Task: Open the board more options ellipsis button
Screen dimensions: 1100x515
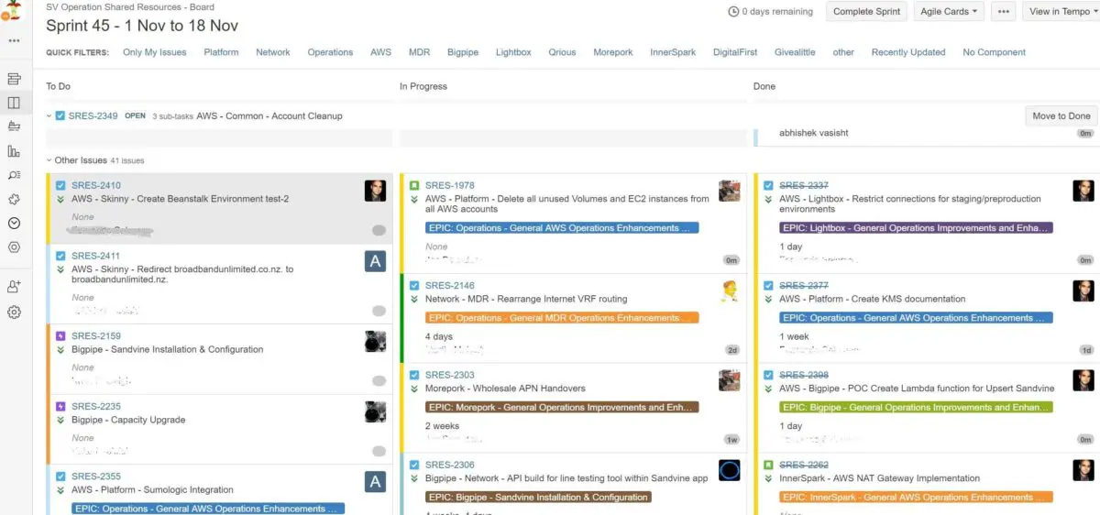Action: (1004, 12)
